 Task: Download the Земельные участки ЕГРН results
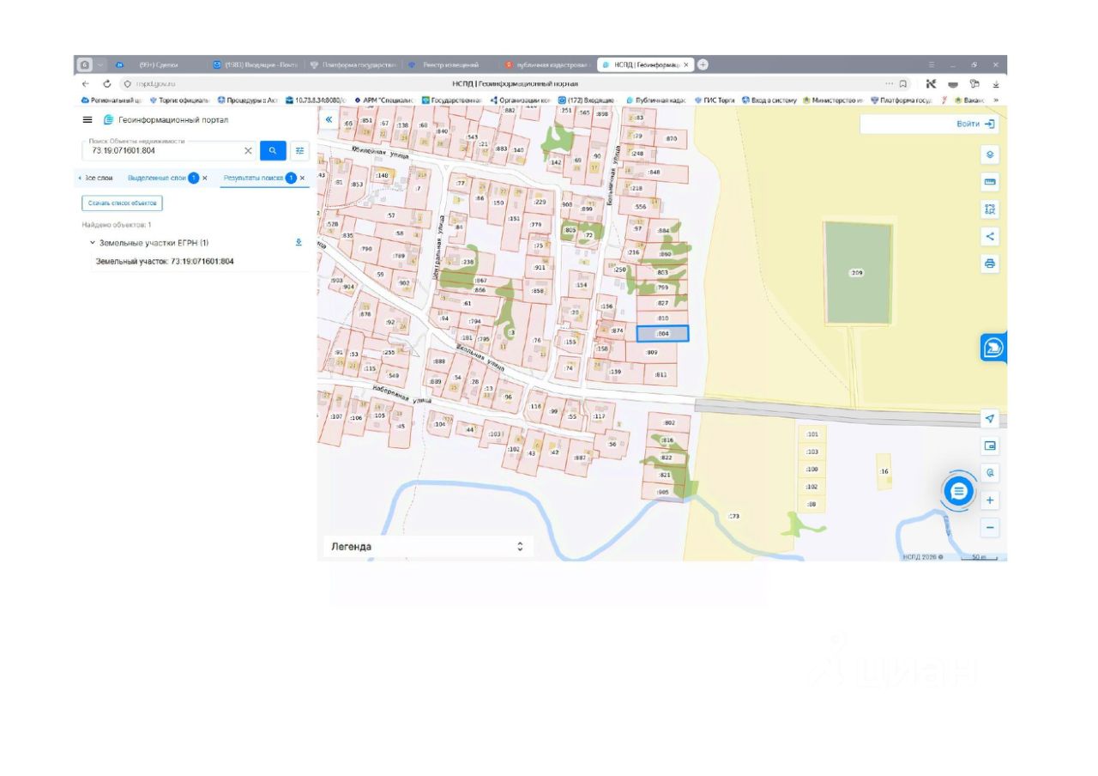[x=299, y=242]
